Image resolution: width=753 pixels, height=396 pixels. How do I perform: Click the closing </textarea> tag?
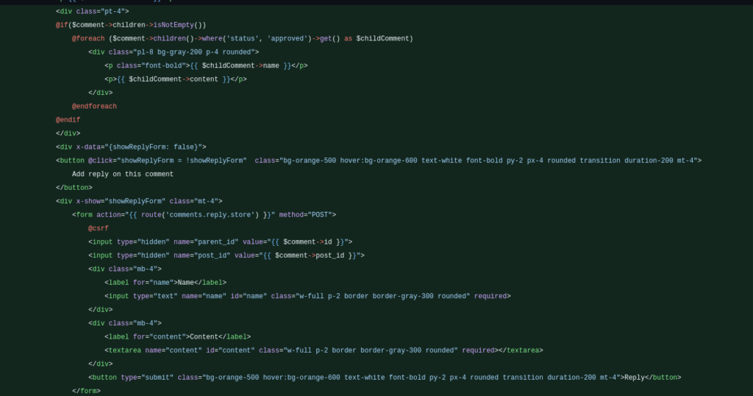pos(521,350)
